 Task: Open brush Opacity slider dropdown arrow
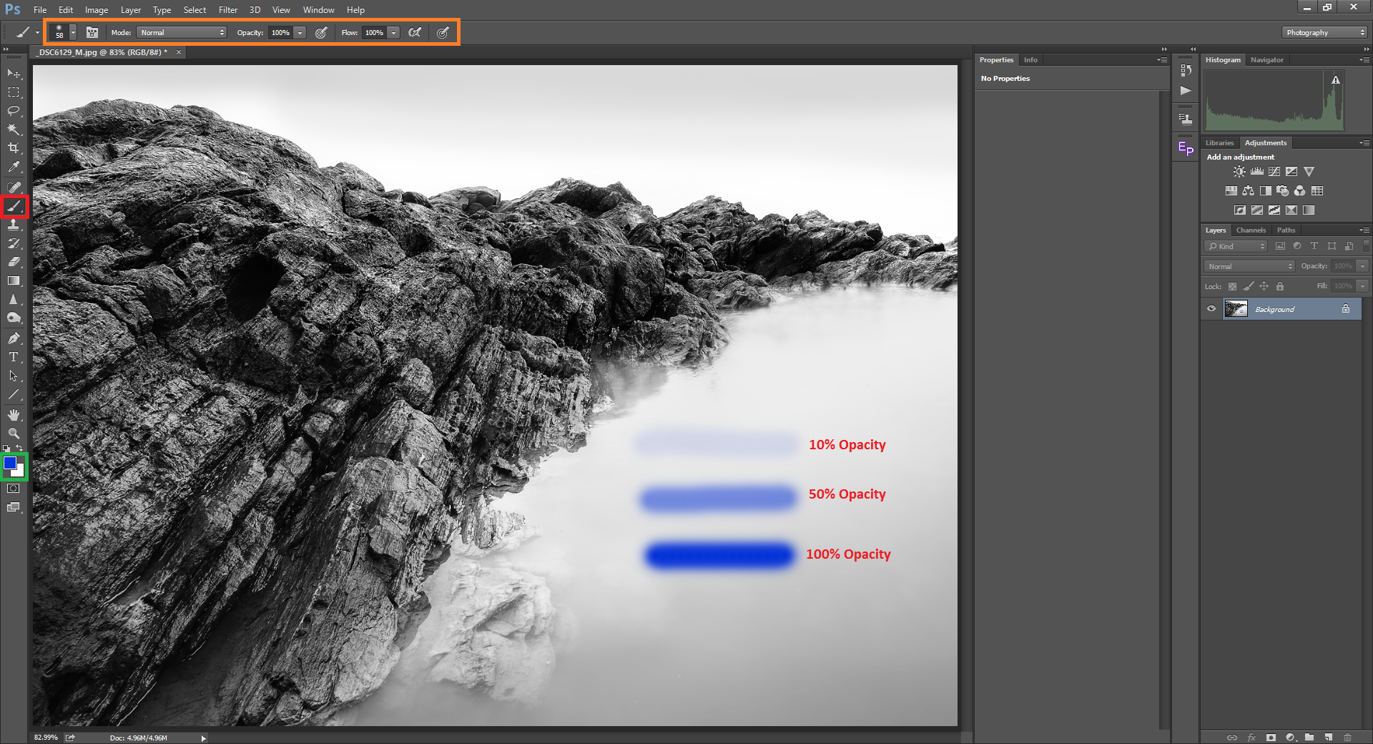pyautogui.click(x=300, y=32)
